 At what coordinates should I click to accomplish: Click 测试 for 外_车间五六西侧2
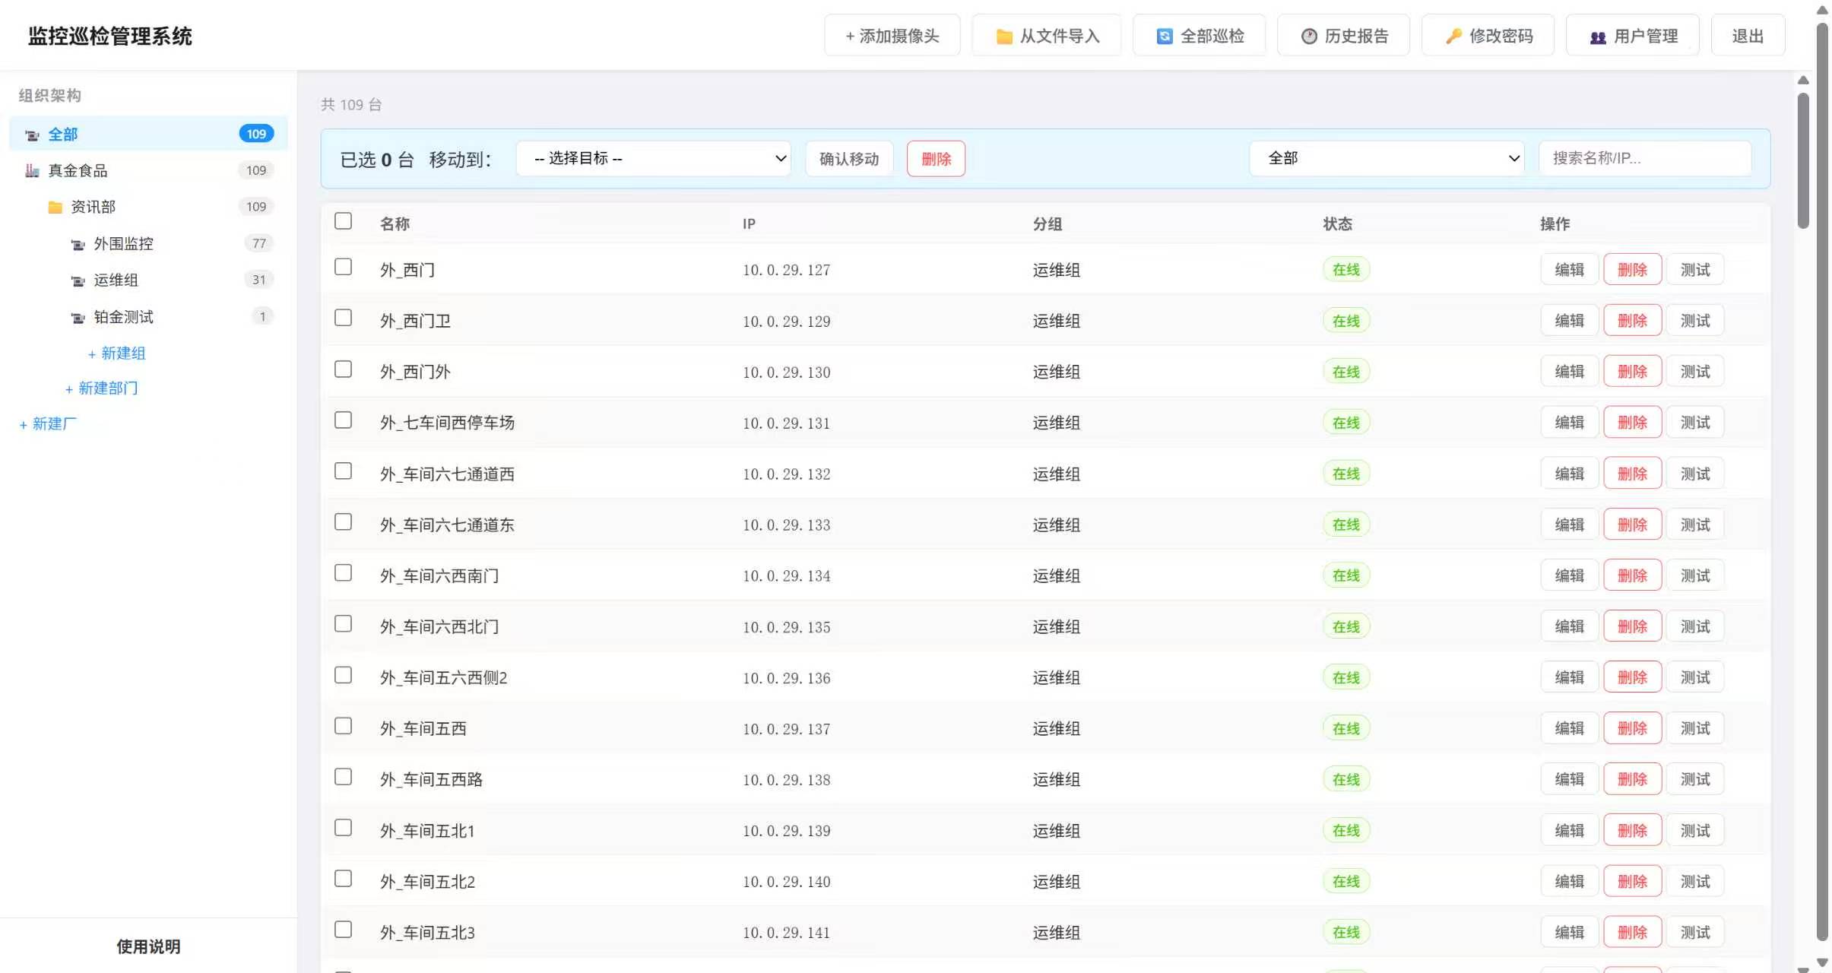pos(1695,677)
